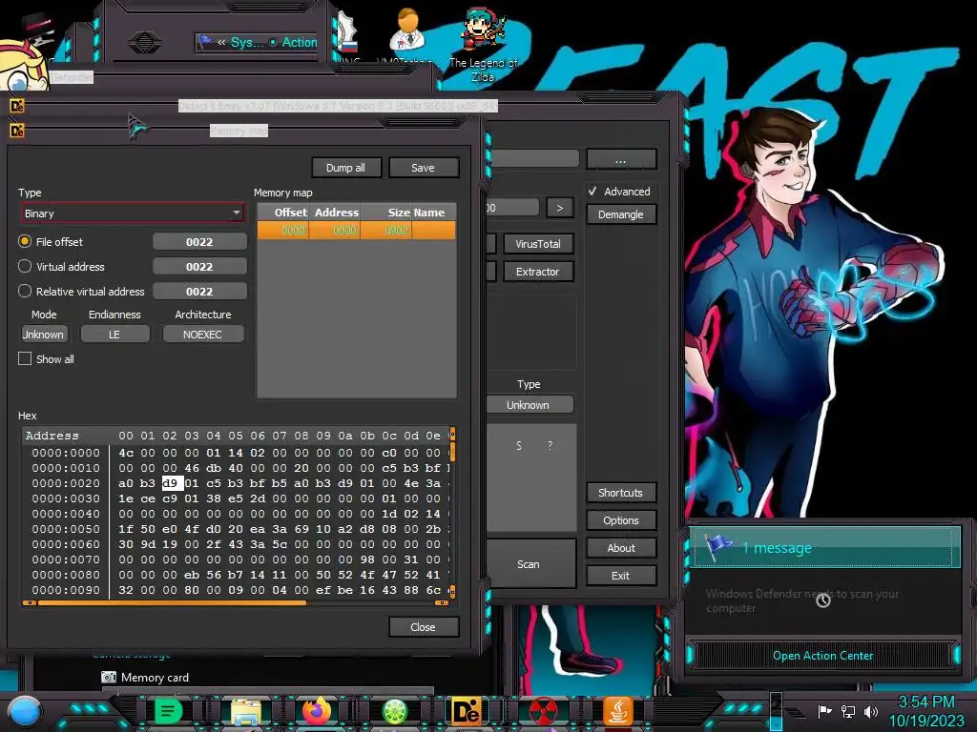Click the volume speaker icon in the tray
Viewport: 977px width, 732px height.
click(x=871, y=711)
